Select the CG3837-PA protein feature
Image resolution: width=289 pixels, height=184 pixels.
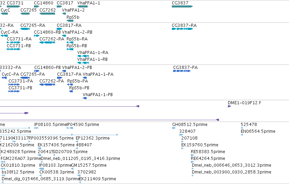click(182, 71)
